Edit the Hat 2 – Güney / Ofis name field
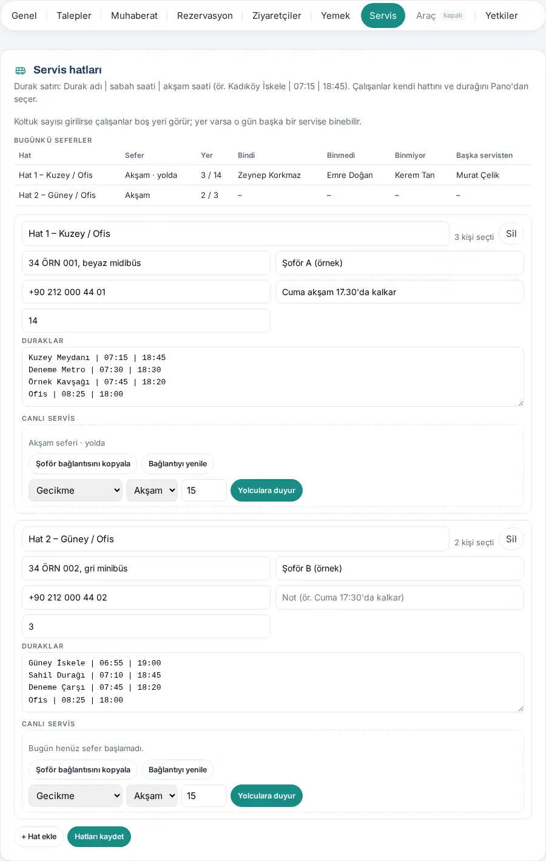This screenshot has width=546, height=861. pos(235,539)
